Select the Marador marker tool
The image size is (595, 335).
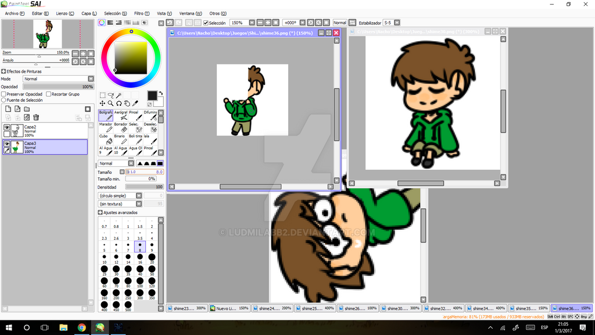pos(106,127)
